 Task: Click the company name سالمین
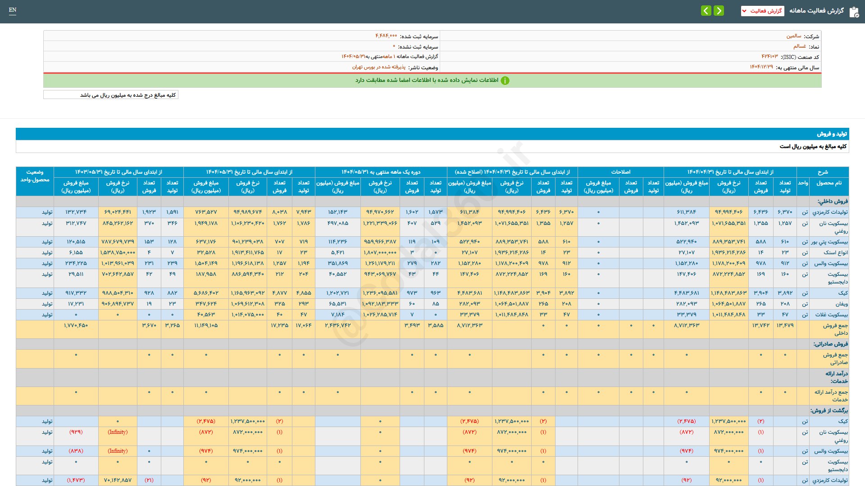point(794,36)
